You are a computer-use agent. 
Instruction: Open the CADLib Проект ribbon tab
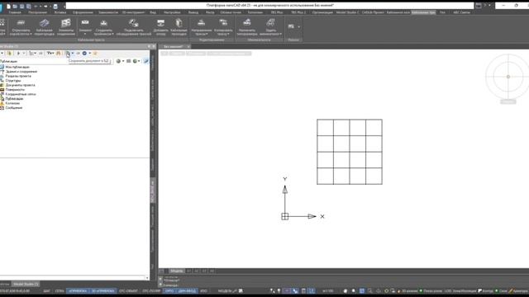[373, 12]
